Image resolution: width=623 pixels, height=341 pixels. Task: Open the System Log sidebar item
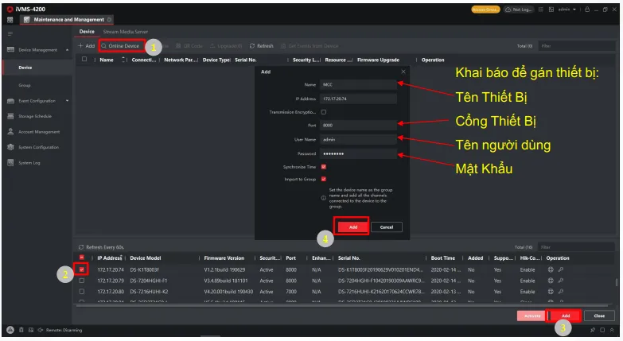pos(29,162)
